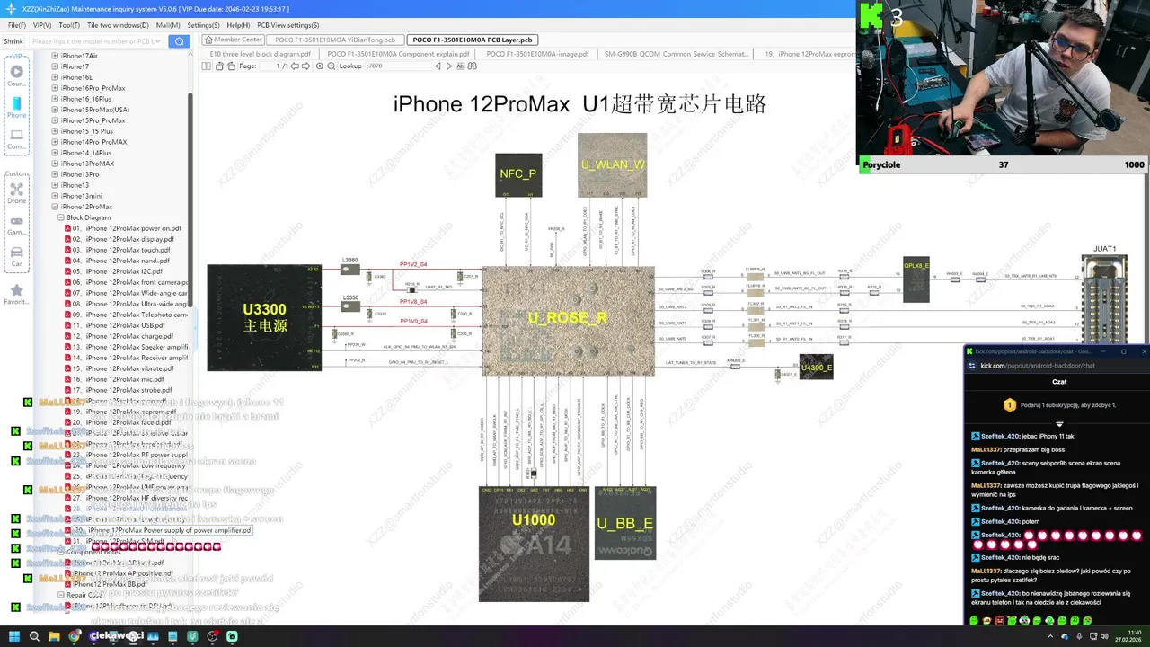The image size is (1150, 647).
Task: Click the Shrink button
Action: [x=13, y=41]
